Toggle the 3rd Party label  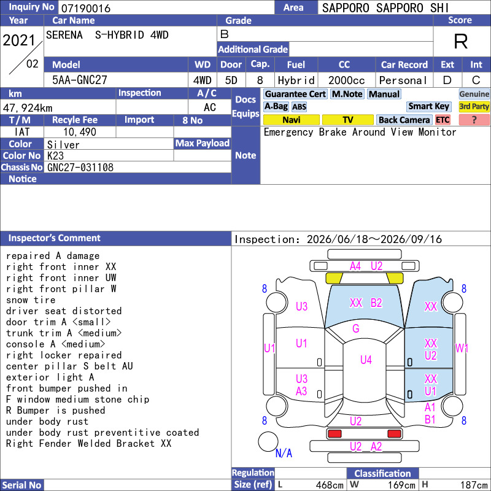click(x=474, y=106)
